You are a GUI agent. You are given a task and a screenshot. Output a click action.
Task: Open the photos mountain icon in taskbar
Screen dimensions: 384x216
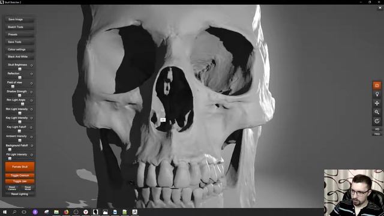click(106, 212)
